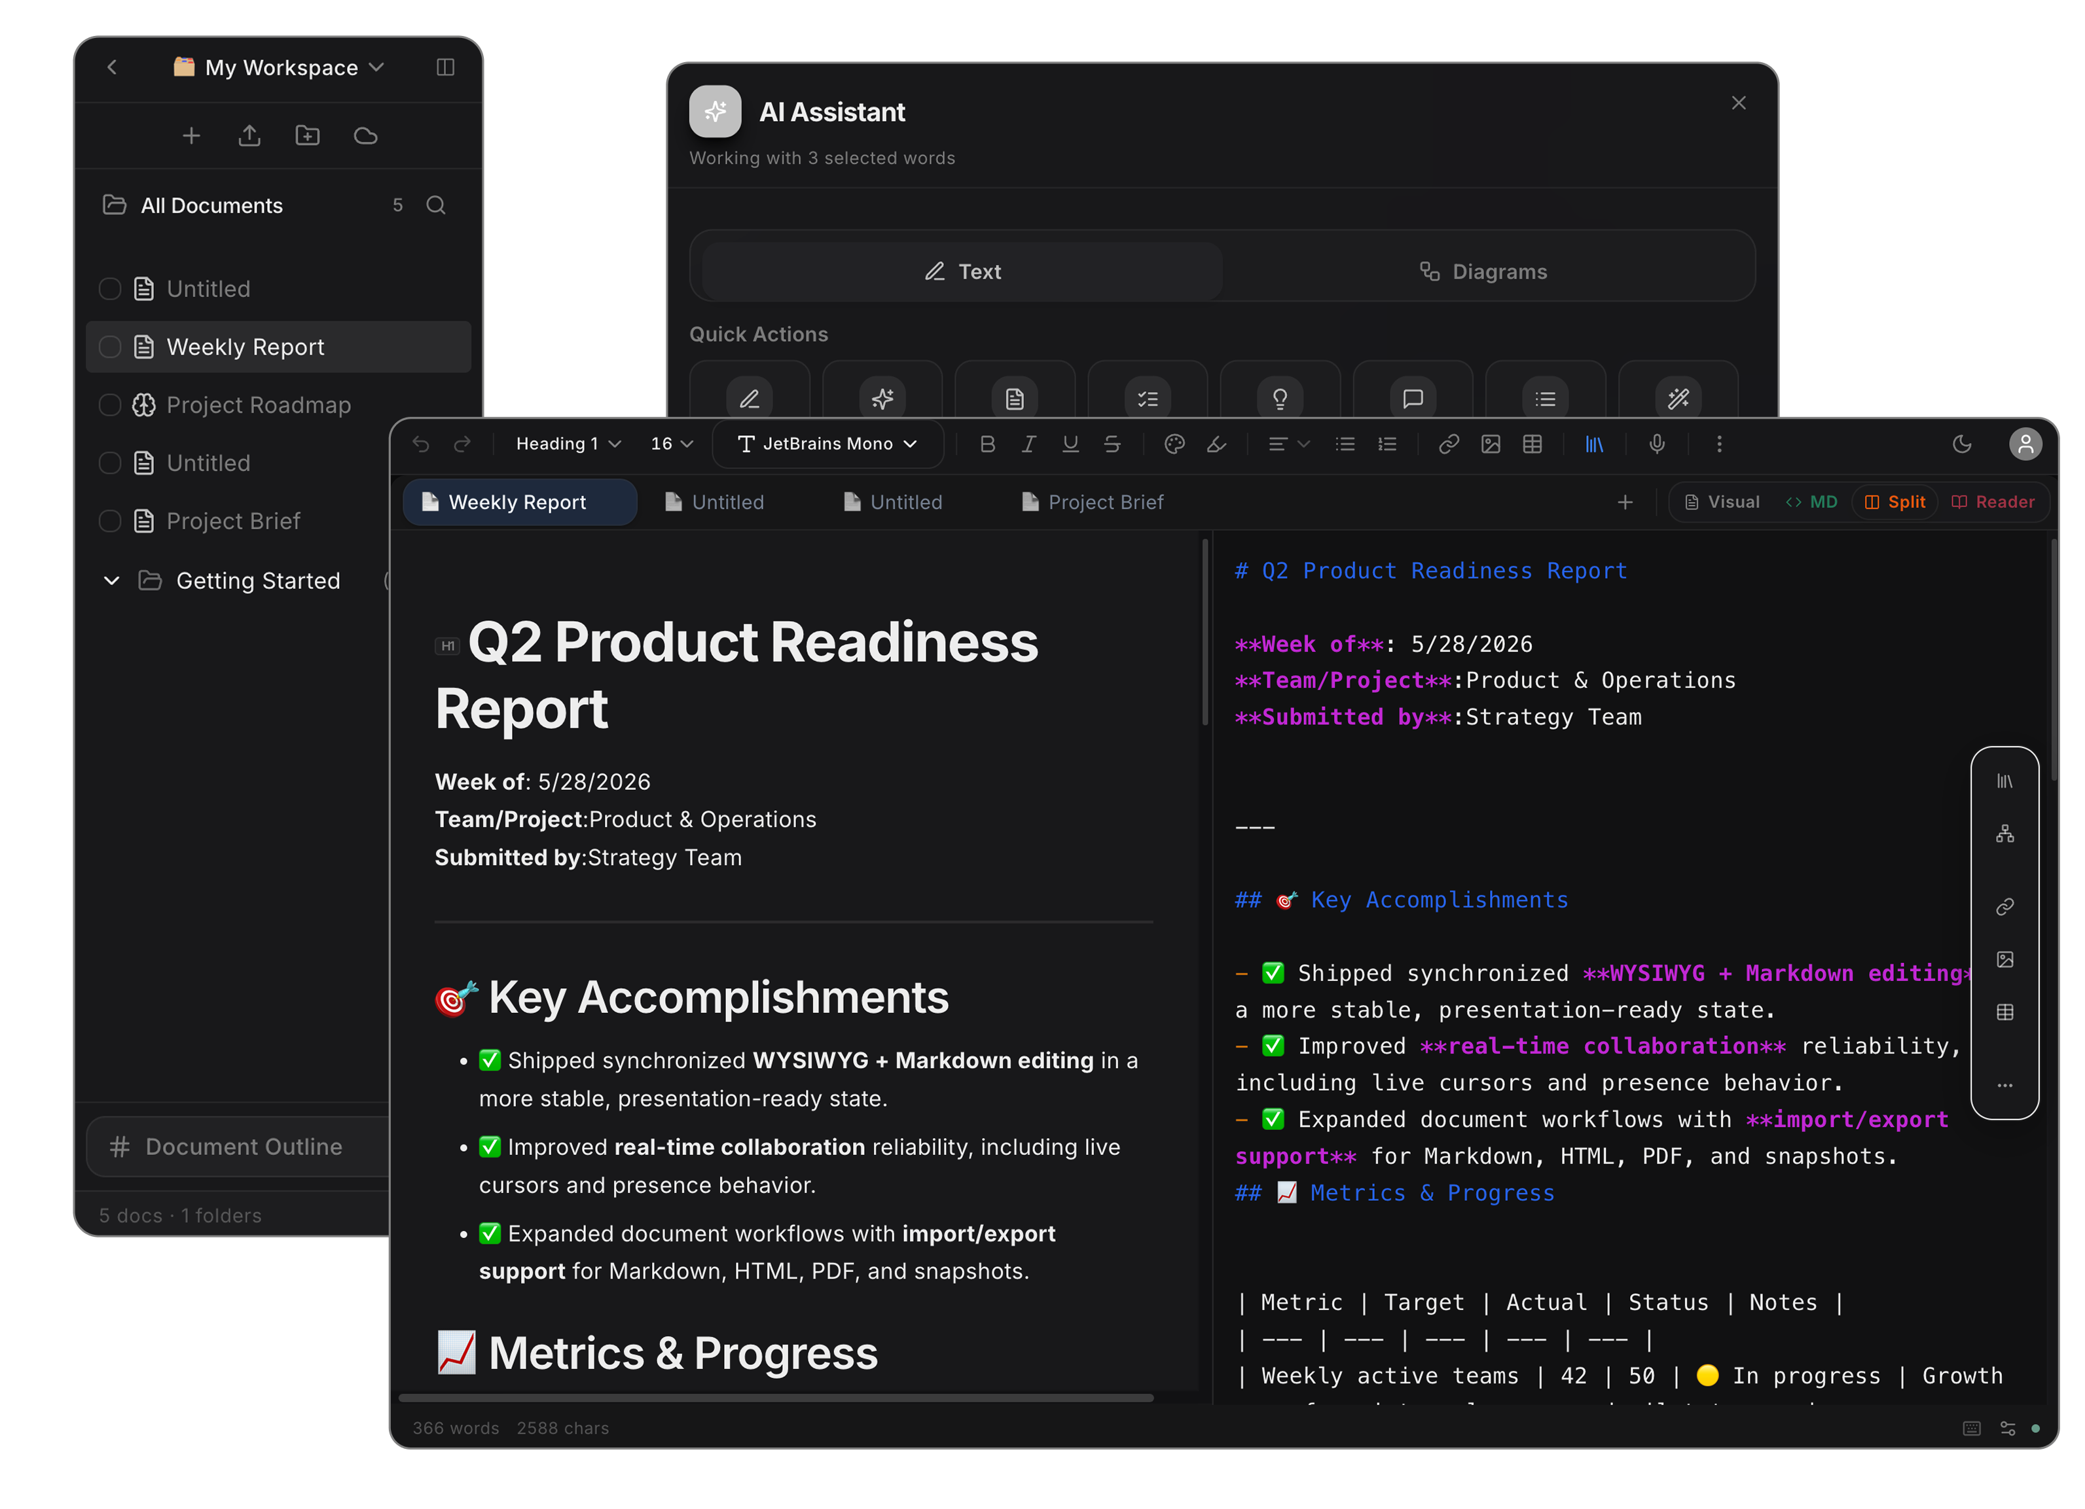2085x1509 pixels.
Task: Switch to Split view mode
Action: pos(1895,502)
